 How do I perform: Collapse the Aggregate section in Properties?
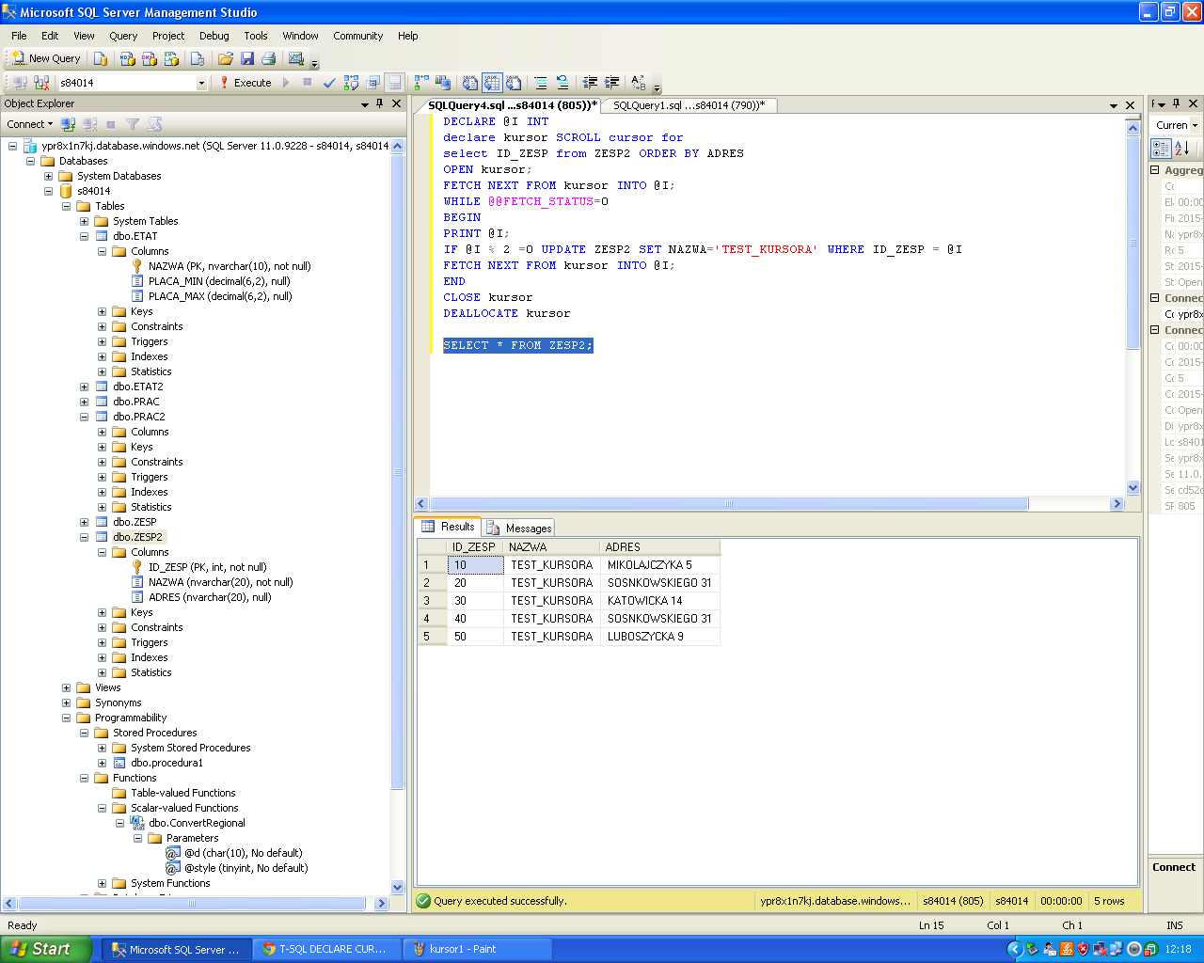(1155, 170)
